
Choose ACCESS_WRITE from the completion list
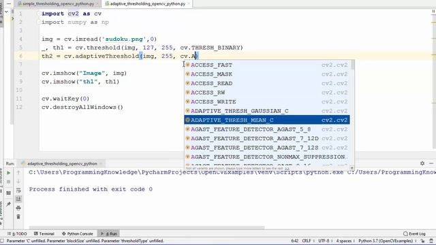tap(267, 101)
